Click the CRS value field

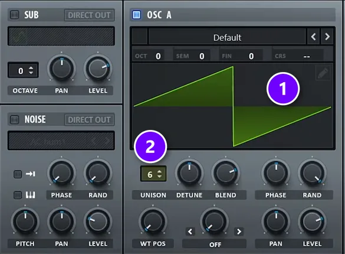point(297,56)
